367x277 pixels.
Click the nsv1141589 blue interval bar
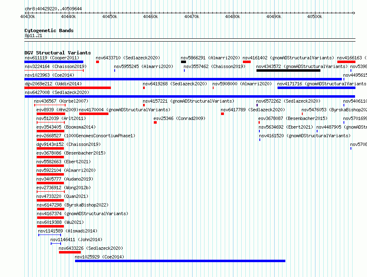(x=49, y=235)
